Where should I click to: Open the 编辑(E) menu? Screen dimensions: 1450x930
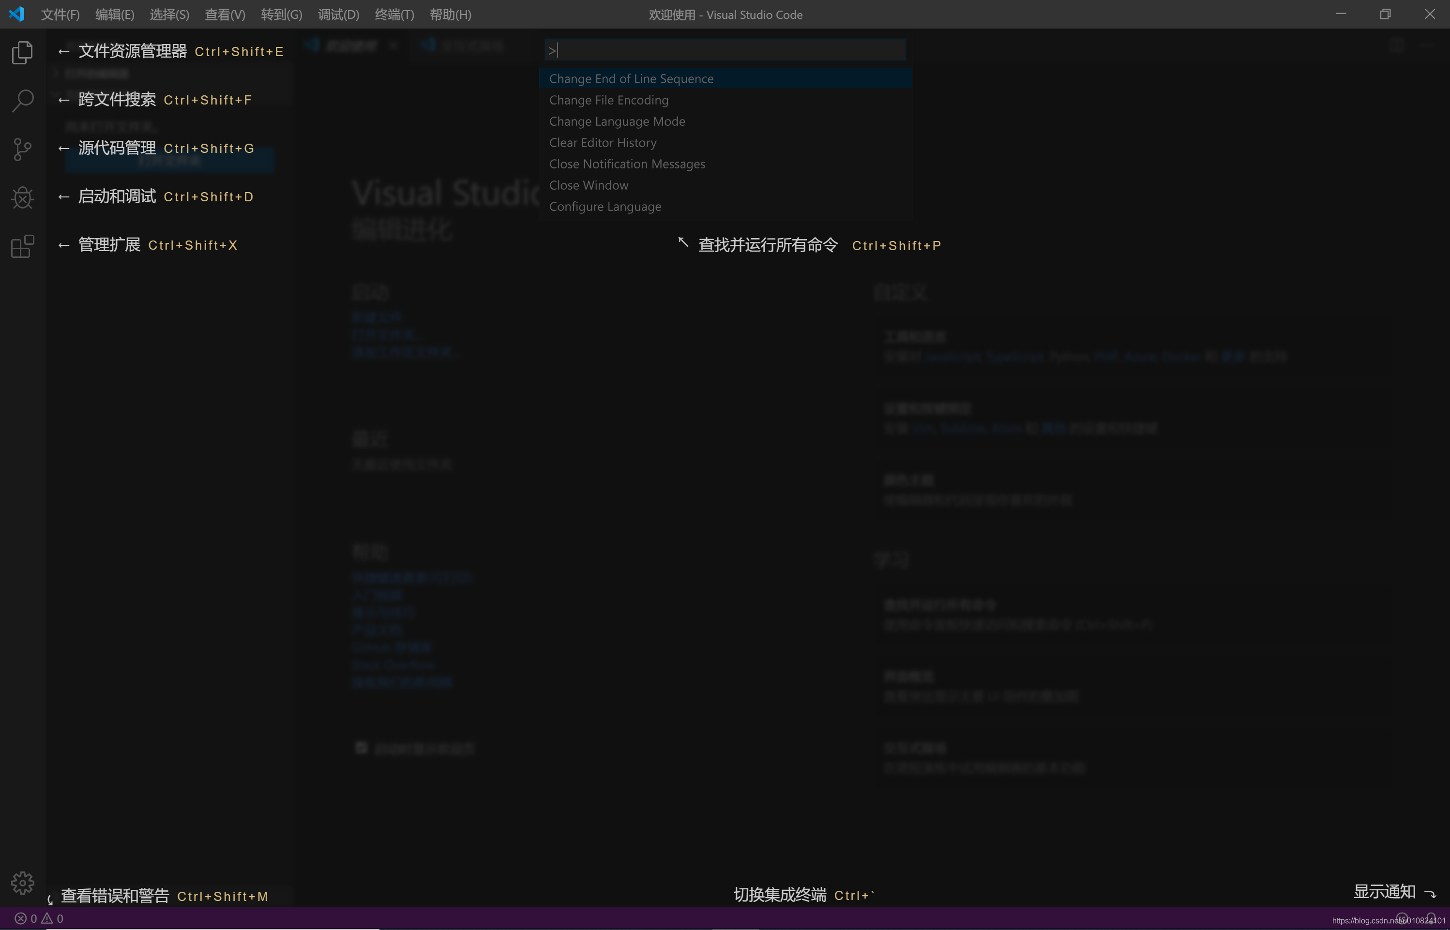click(x=115, y=15)
